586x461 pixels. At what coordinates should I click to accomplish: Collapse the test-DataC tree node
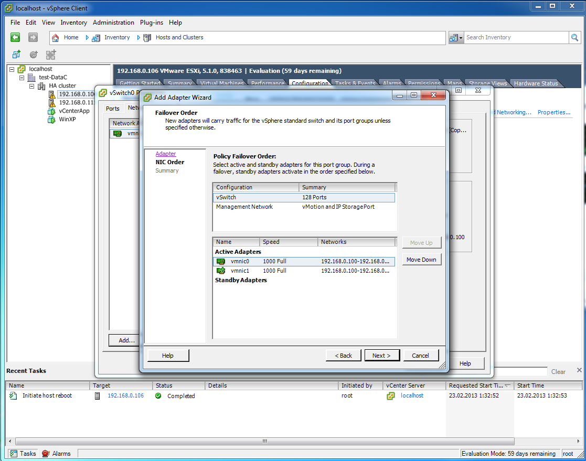pyautogui.click(x=22, y=78)
